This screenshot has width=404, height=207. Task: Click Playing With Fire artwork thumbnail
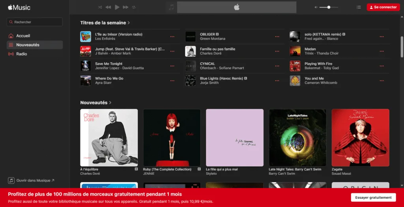click(295, 66)
